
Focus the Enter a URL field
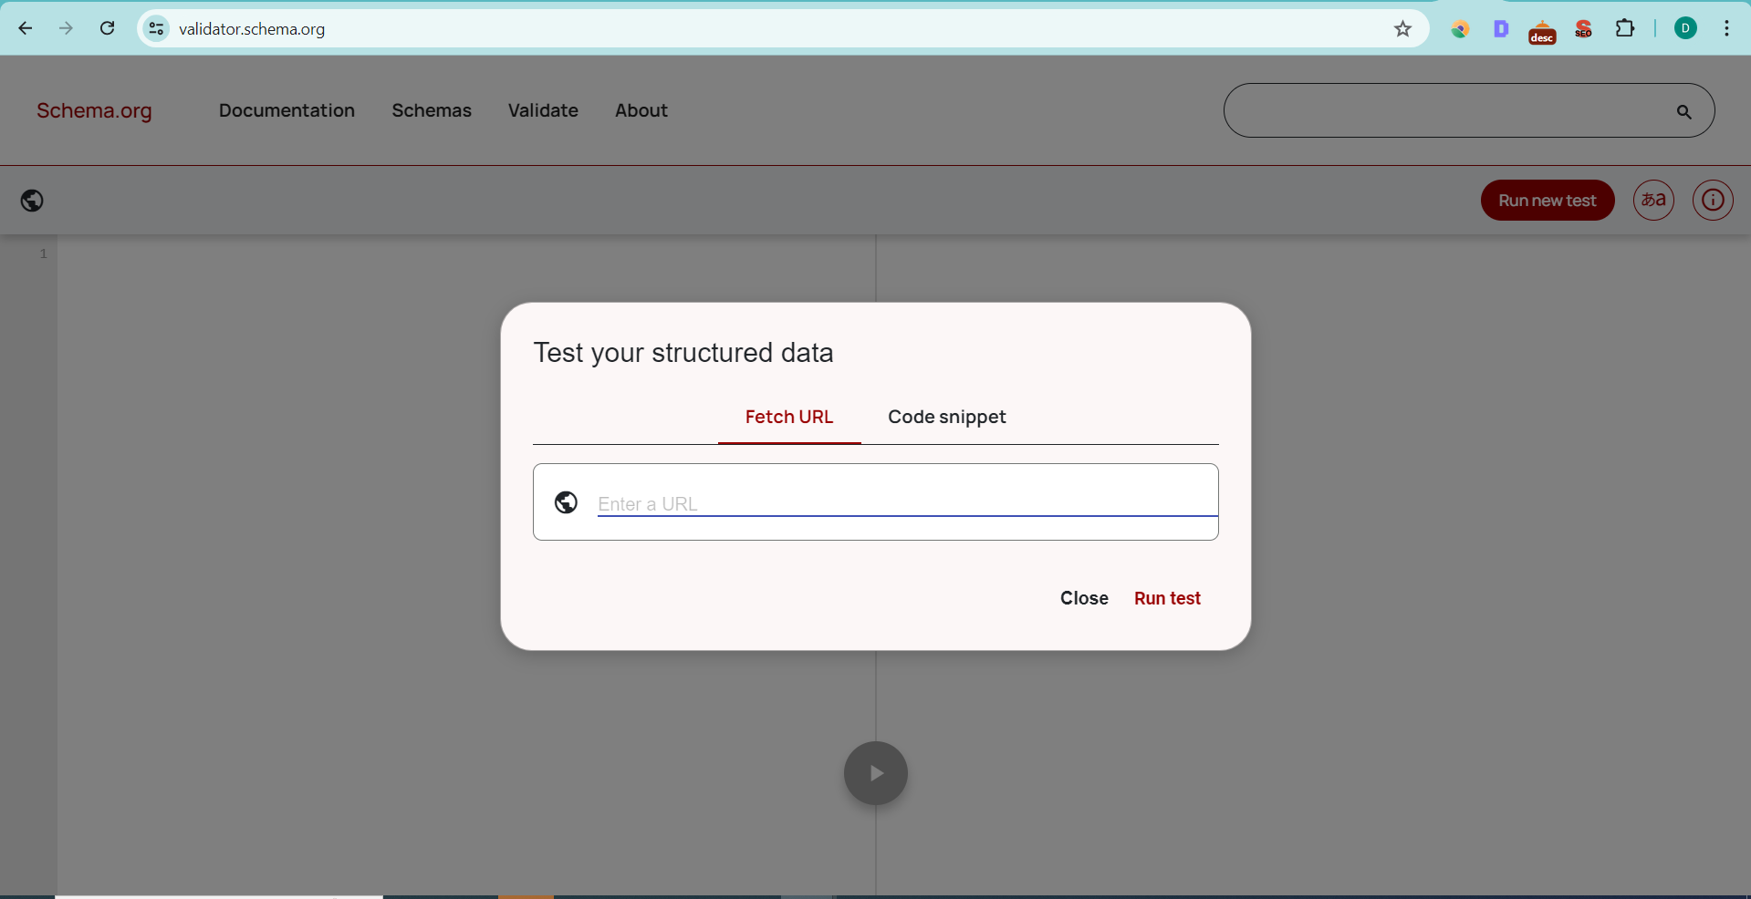coord(907,503)
